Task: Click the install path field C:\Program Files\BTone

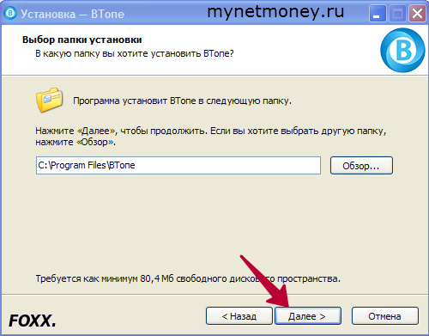Action: pos(178,165)
